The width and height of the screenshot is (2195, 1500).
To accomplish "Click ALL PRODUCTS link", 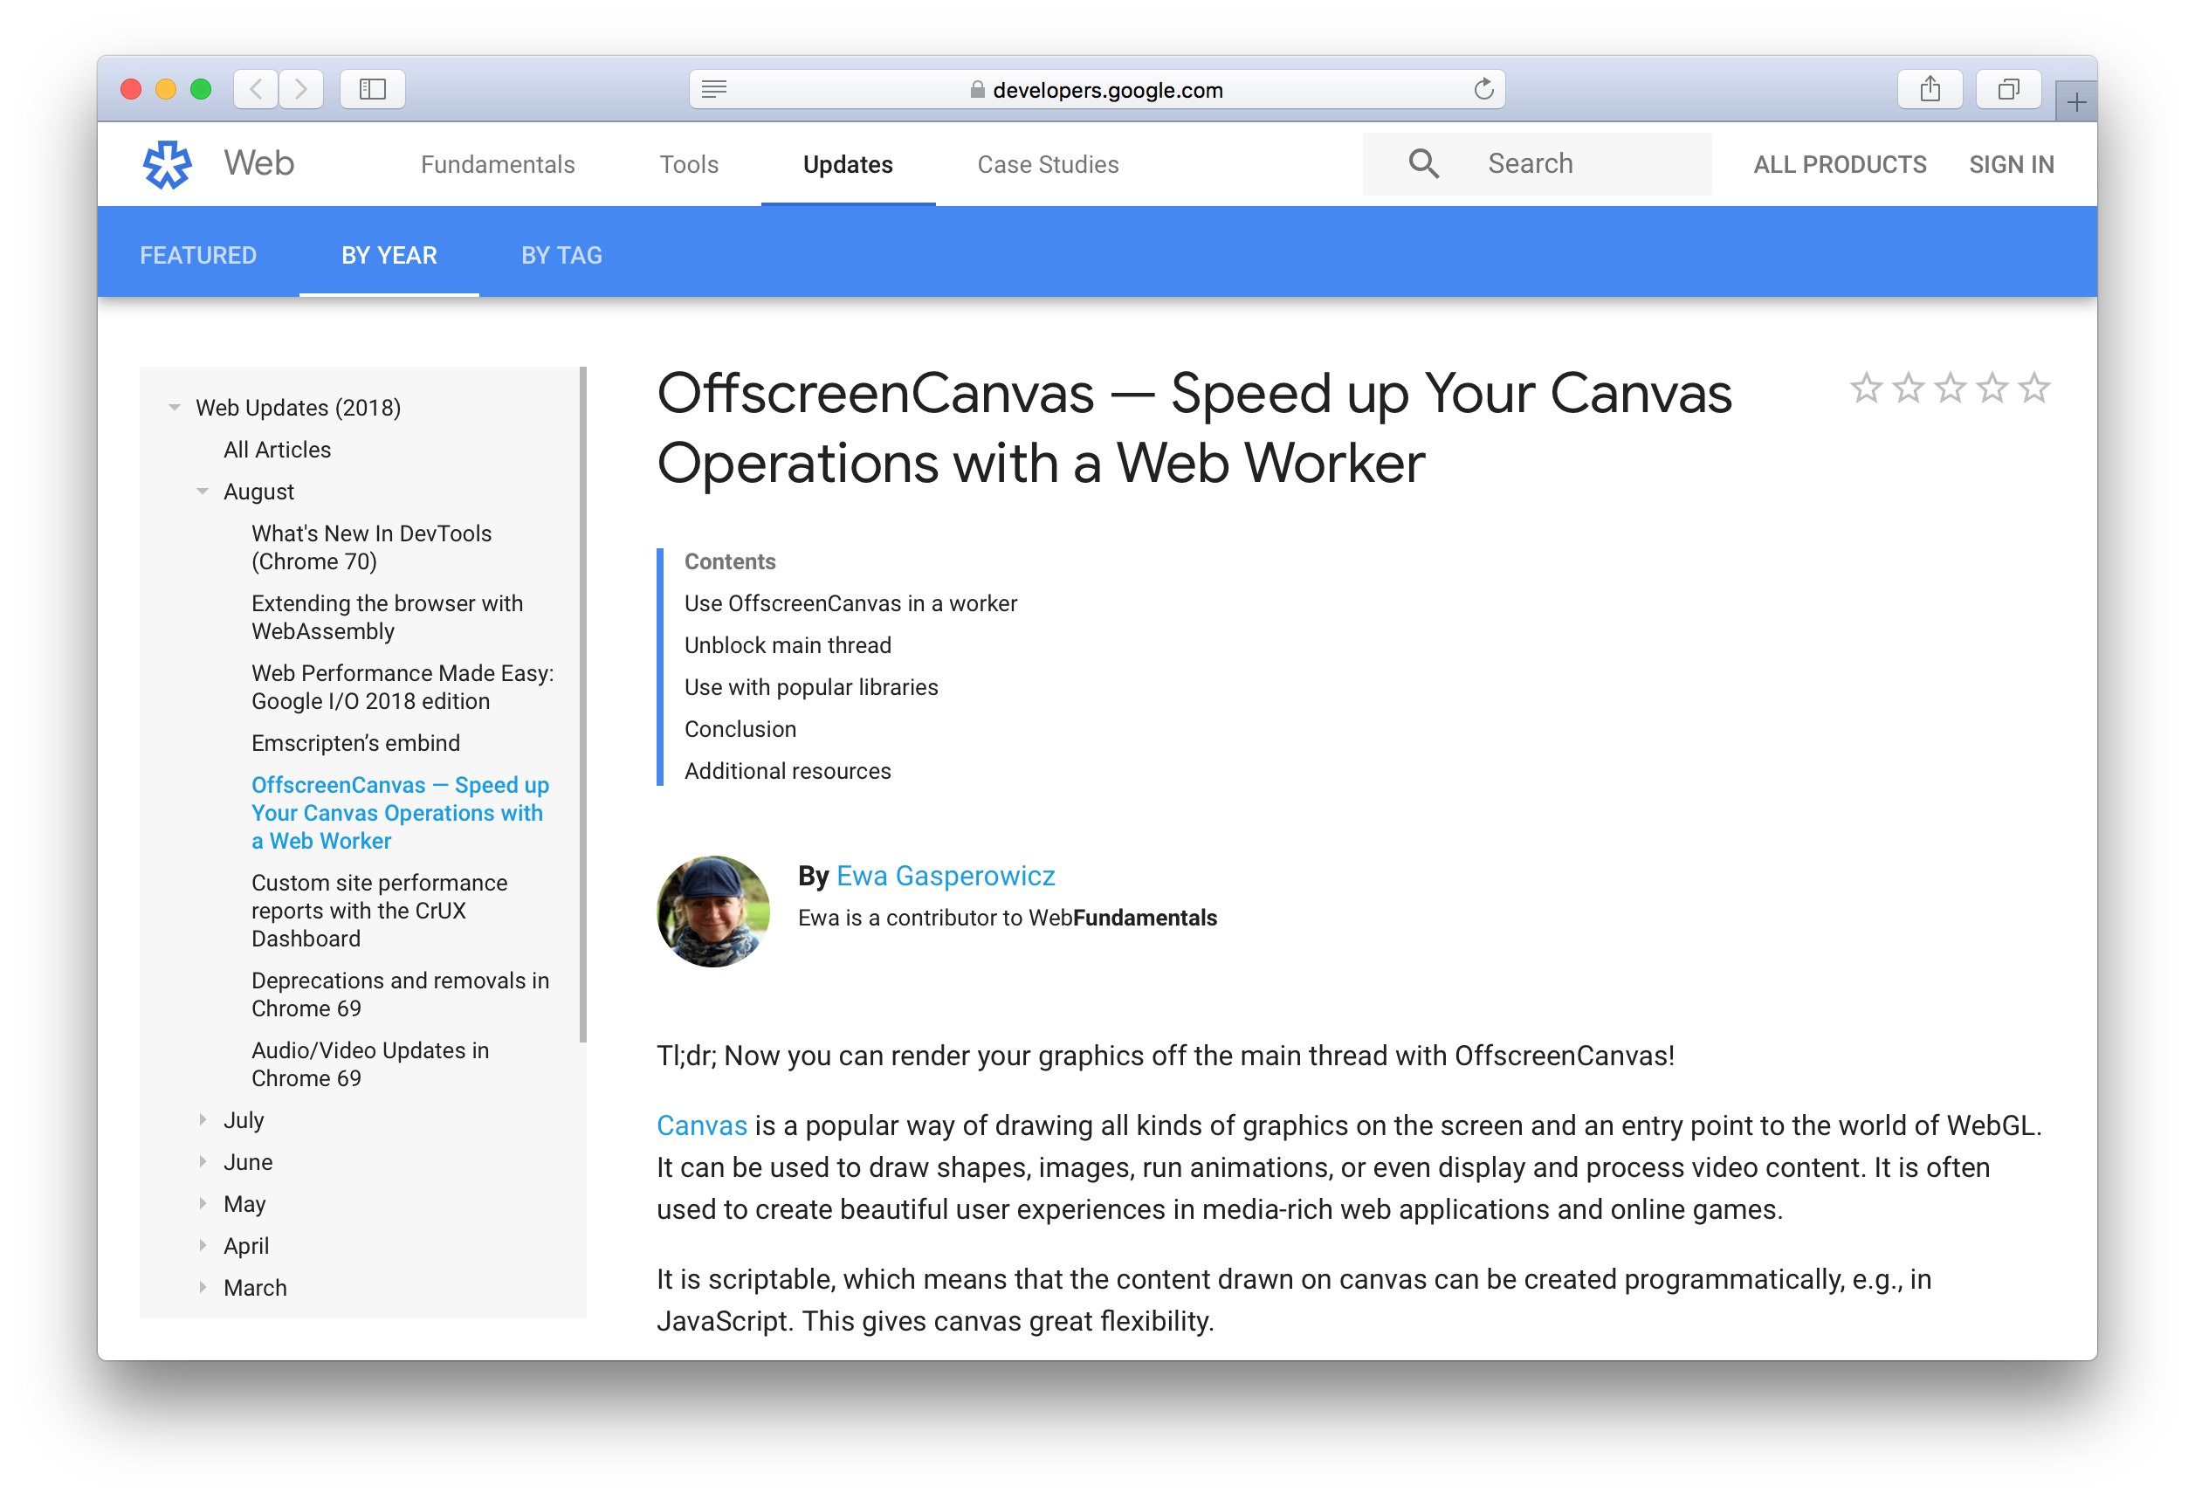I will [x=1840, y=164].
